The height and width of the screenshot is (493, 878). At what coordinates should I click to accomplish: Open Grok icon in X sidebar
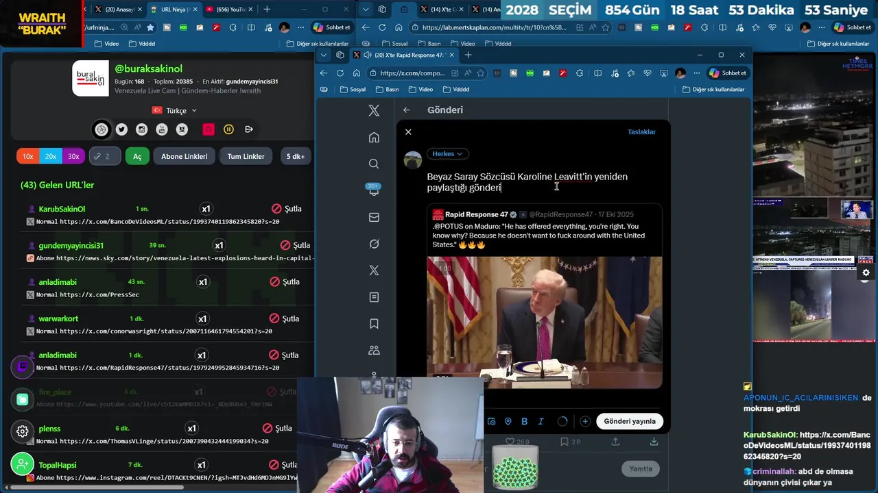pos(374,244)
